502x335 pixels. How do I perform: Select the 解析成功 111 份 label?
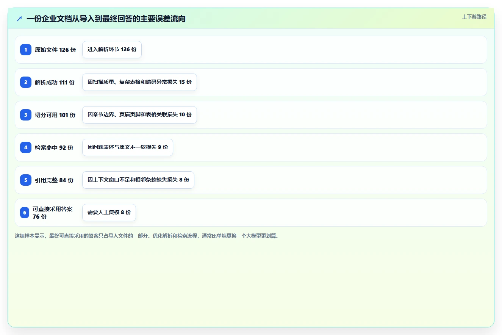point(55,82)
